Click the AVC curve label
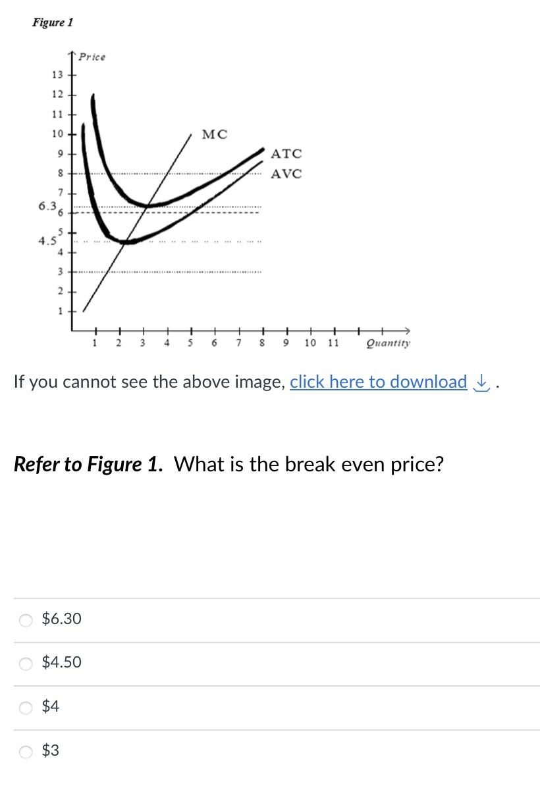 287,174
